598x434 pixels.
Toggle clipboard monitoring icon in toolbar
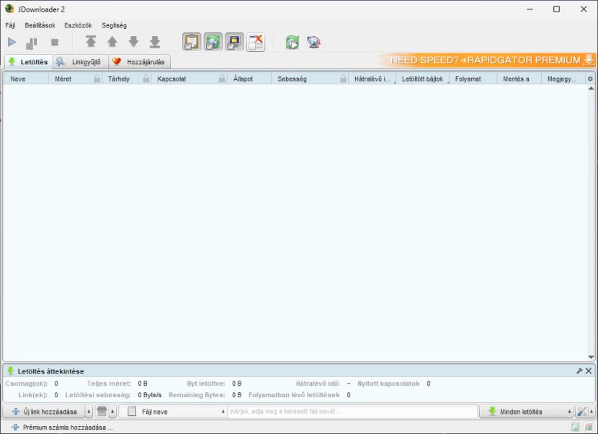point(192,42)
